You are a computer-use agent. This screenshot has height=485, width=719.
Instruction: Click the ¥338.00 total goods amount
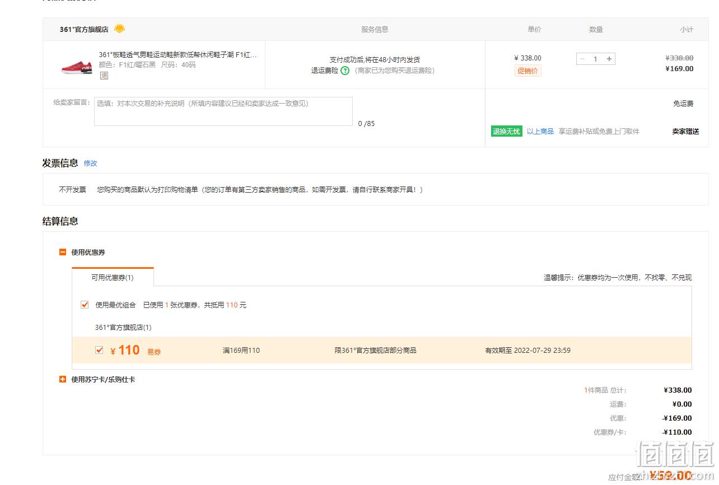point(678,390)
